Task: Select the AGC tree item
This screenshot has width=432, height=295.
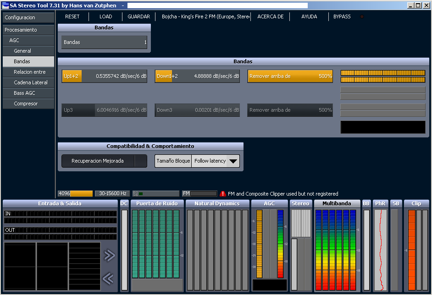Action: [28, 40]
